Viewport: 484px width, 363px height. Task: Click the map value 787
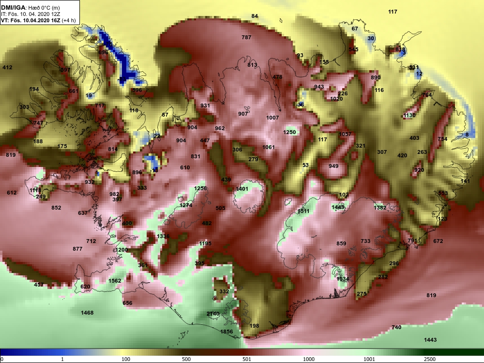click(x=246, y=37)
